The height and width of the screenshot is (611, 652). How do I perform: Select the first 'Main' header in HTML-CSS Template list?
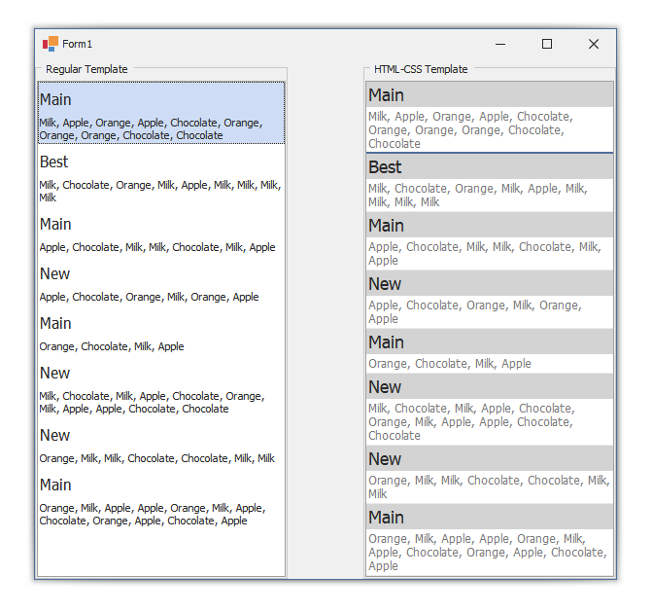tap(490, 95)
